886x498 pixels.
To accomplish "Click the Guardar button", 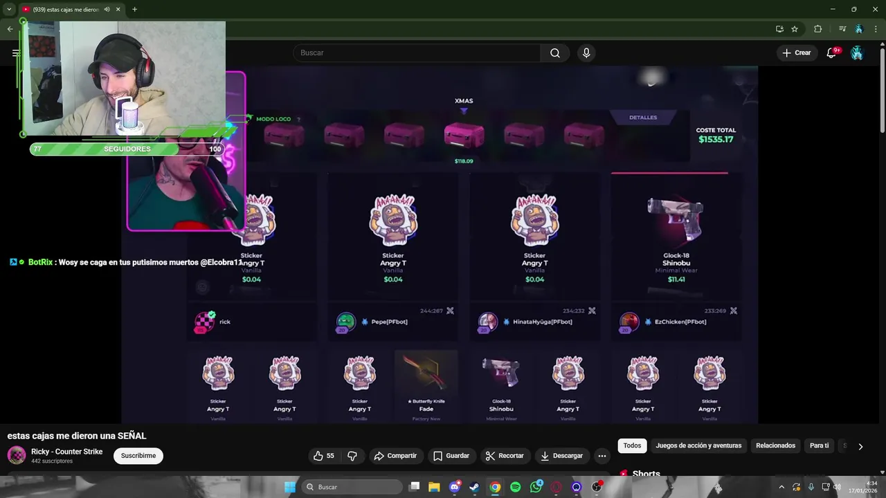I will (x=451, y=456).
